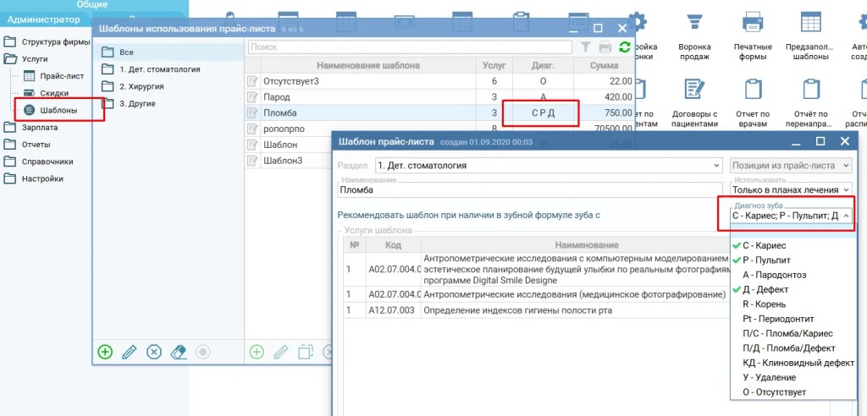Select the 2. Хирургия folder

141,86
